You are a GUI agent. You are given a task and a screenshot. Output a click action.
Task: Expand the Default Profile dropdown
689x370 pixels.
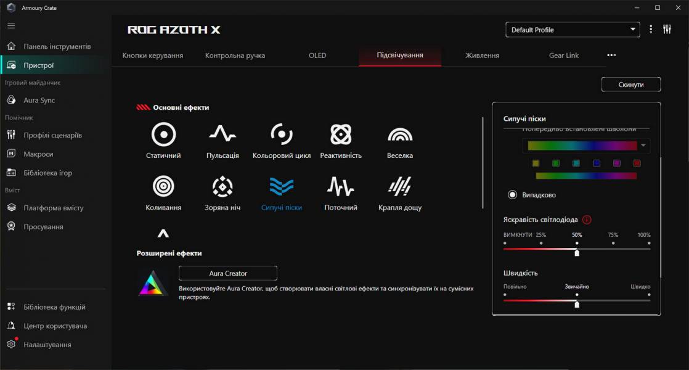[572, 29]
